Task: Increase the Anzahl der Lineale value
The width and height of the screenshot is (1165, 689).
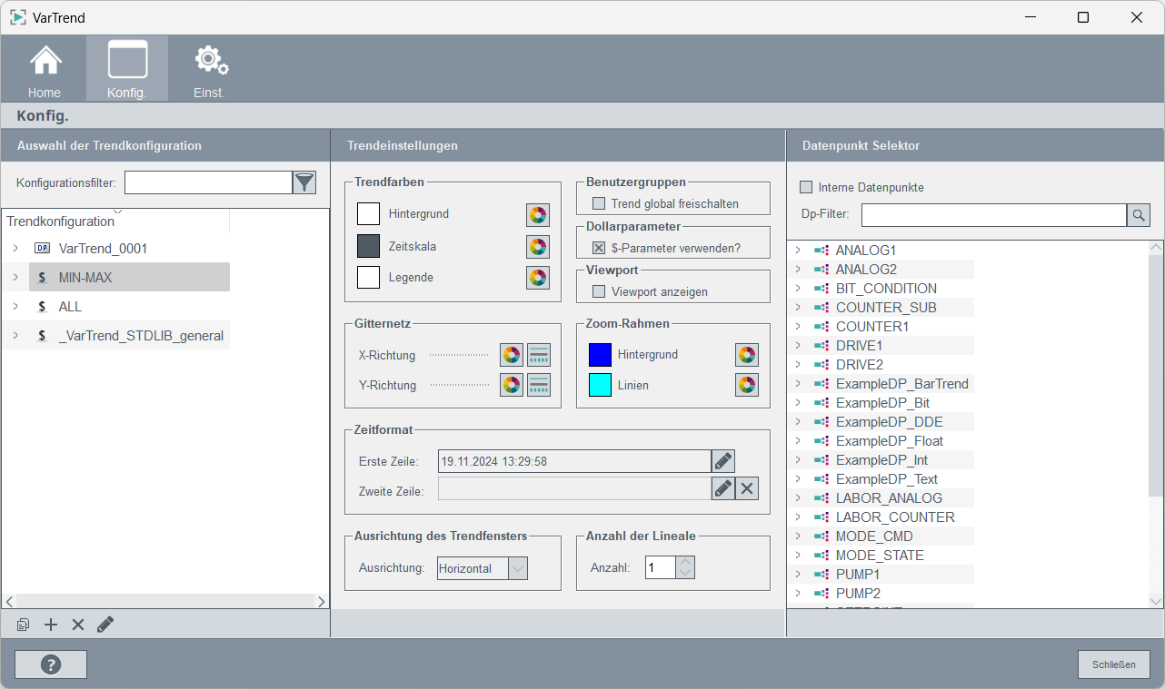Action: 686,562
